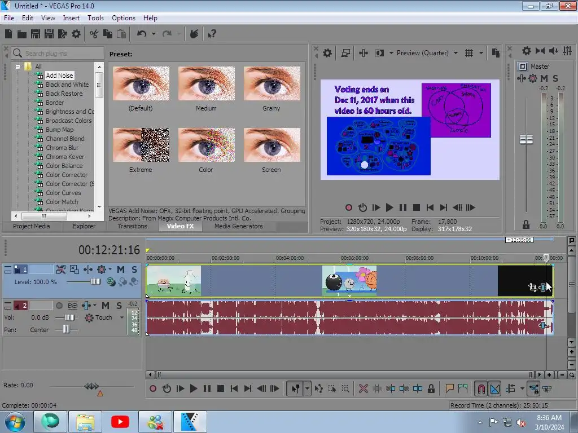The image size is (578, 433).
Task: Stop playback in the timeline transport bar
Action: click(x=221, y=388)
